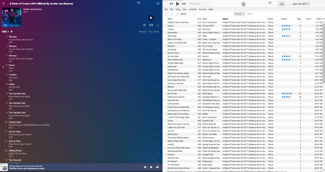
Task: Click the iTunes rewind button
Action: click(171, 4)
